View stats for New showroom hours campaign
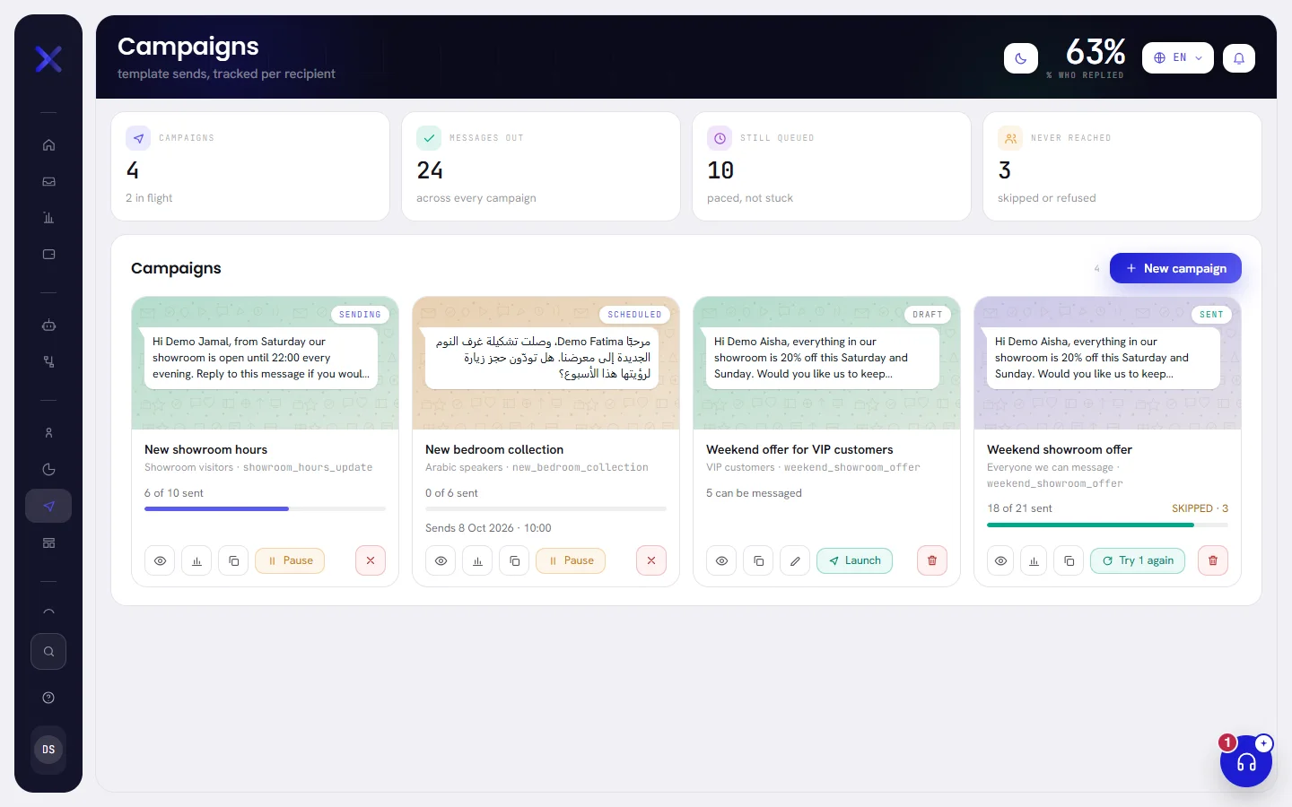 tap(196, 561)
